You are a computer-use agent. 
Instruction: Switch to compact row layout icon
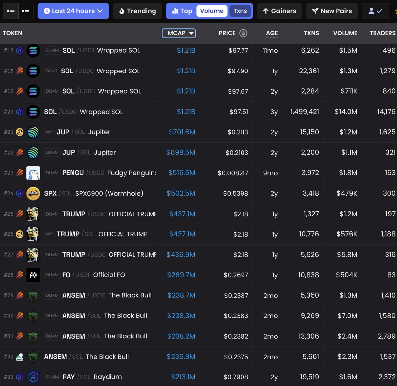[11, 11]
